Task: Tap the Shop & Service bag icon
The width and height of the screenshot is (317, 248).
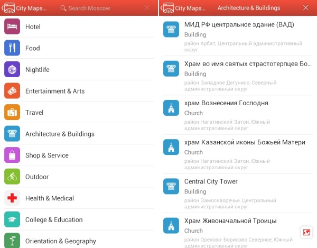Action: [x=12, y=155]
